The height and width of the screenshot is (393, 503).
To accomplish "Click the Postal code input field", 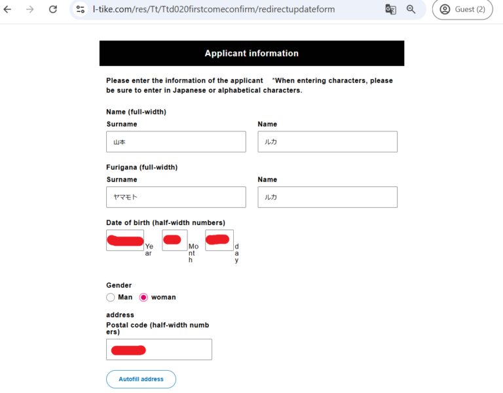I will (159, 349).
